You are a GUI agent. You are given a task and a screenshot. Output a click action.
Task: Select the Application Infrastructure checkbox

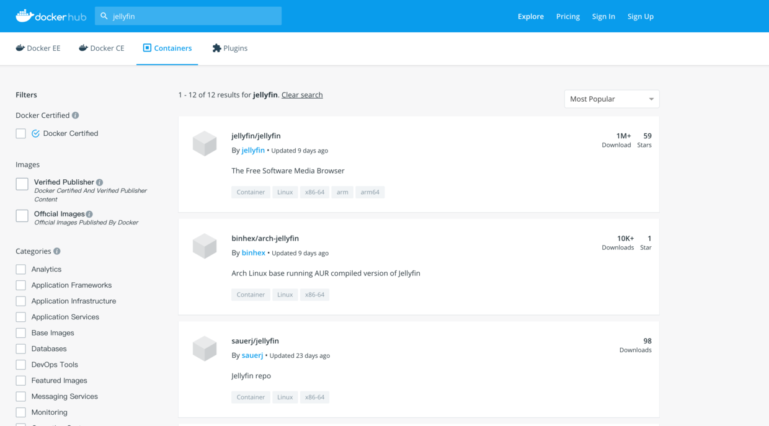21,301
